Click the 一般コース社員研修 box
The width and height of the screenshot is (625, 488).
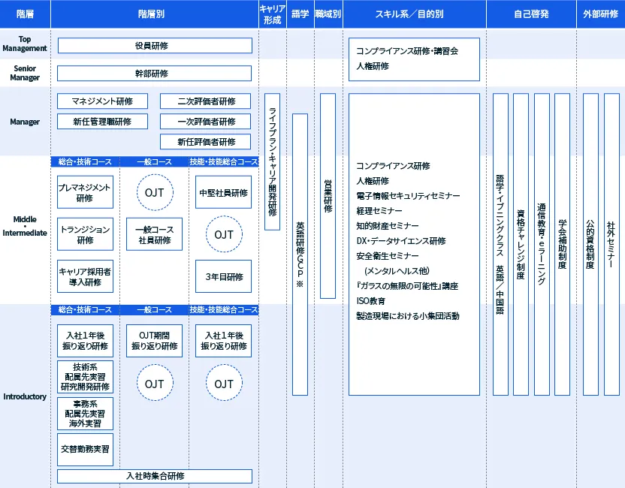click(154, 234)
